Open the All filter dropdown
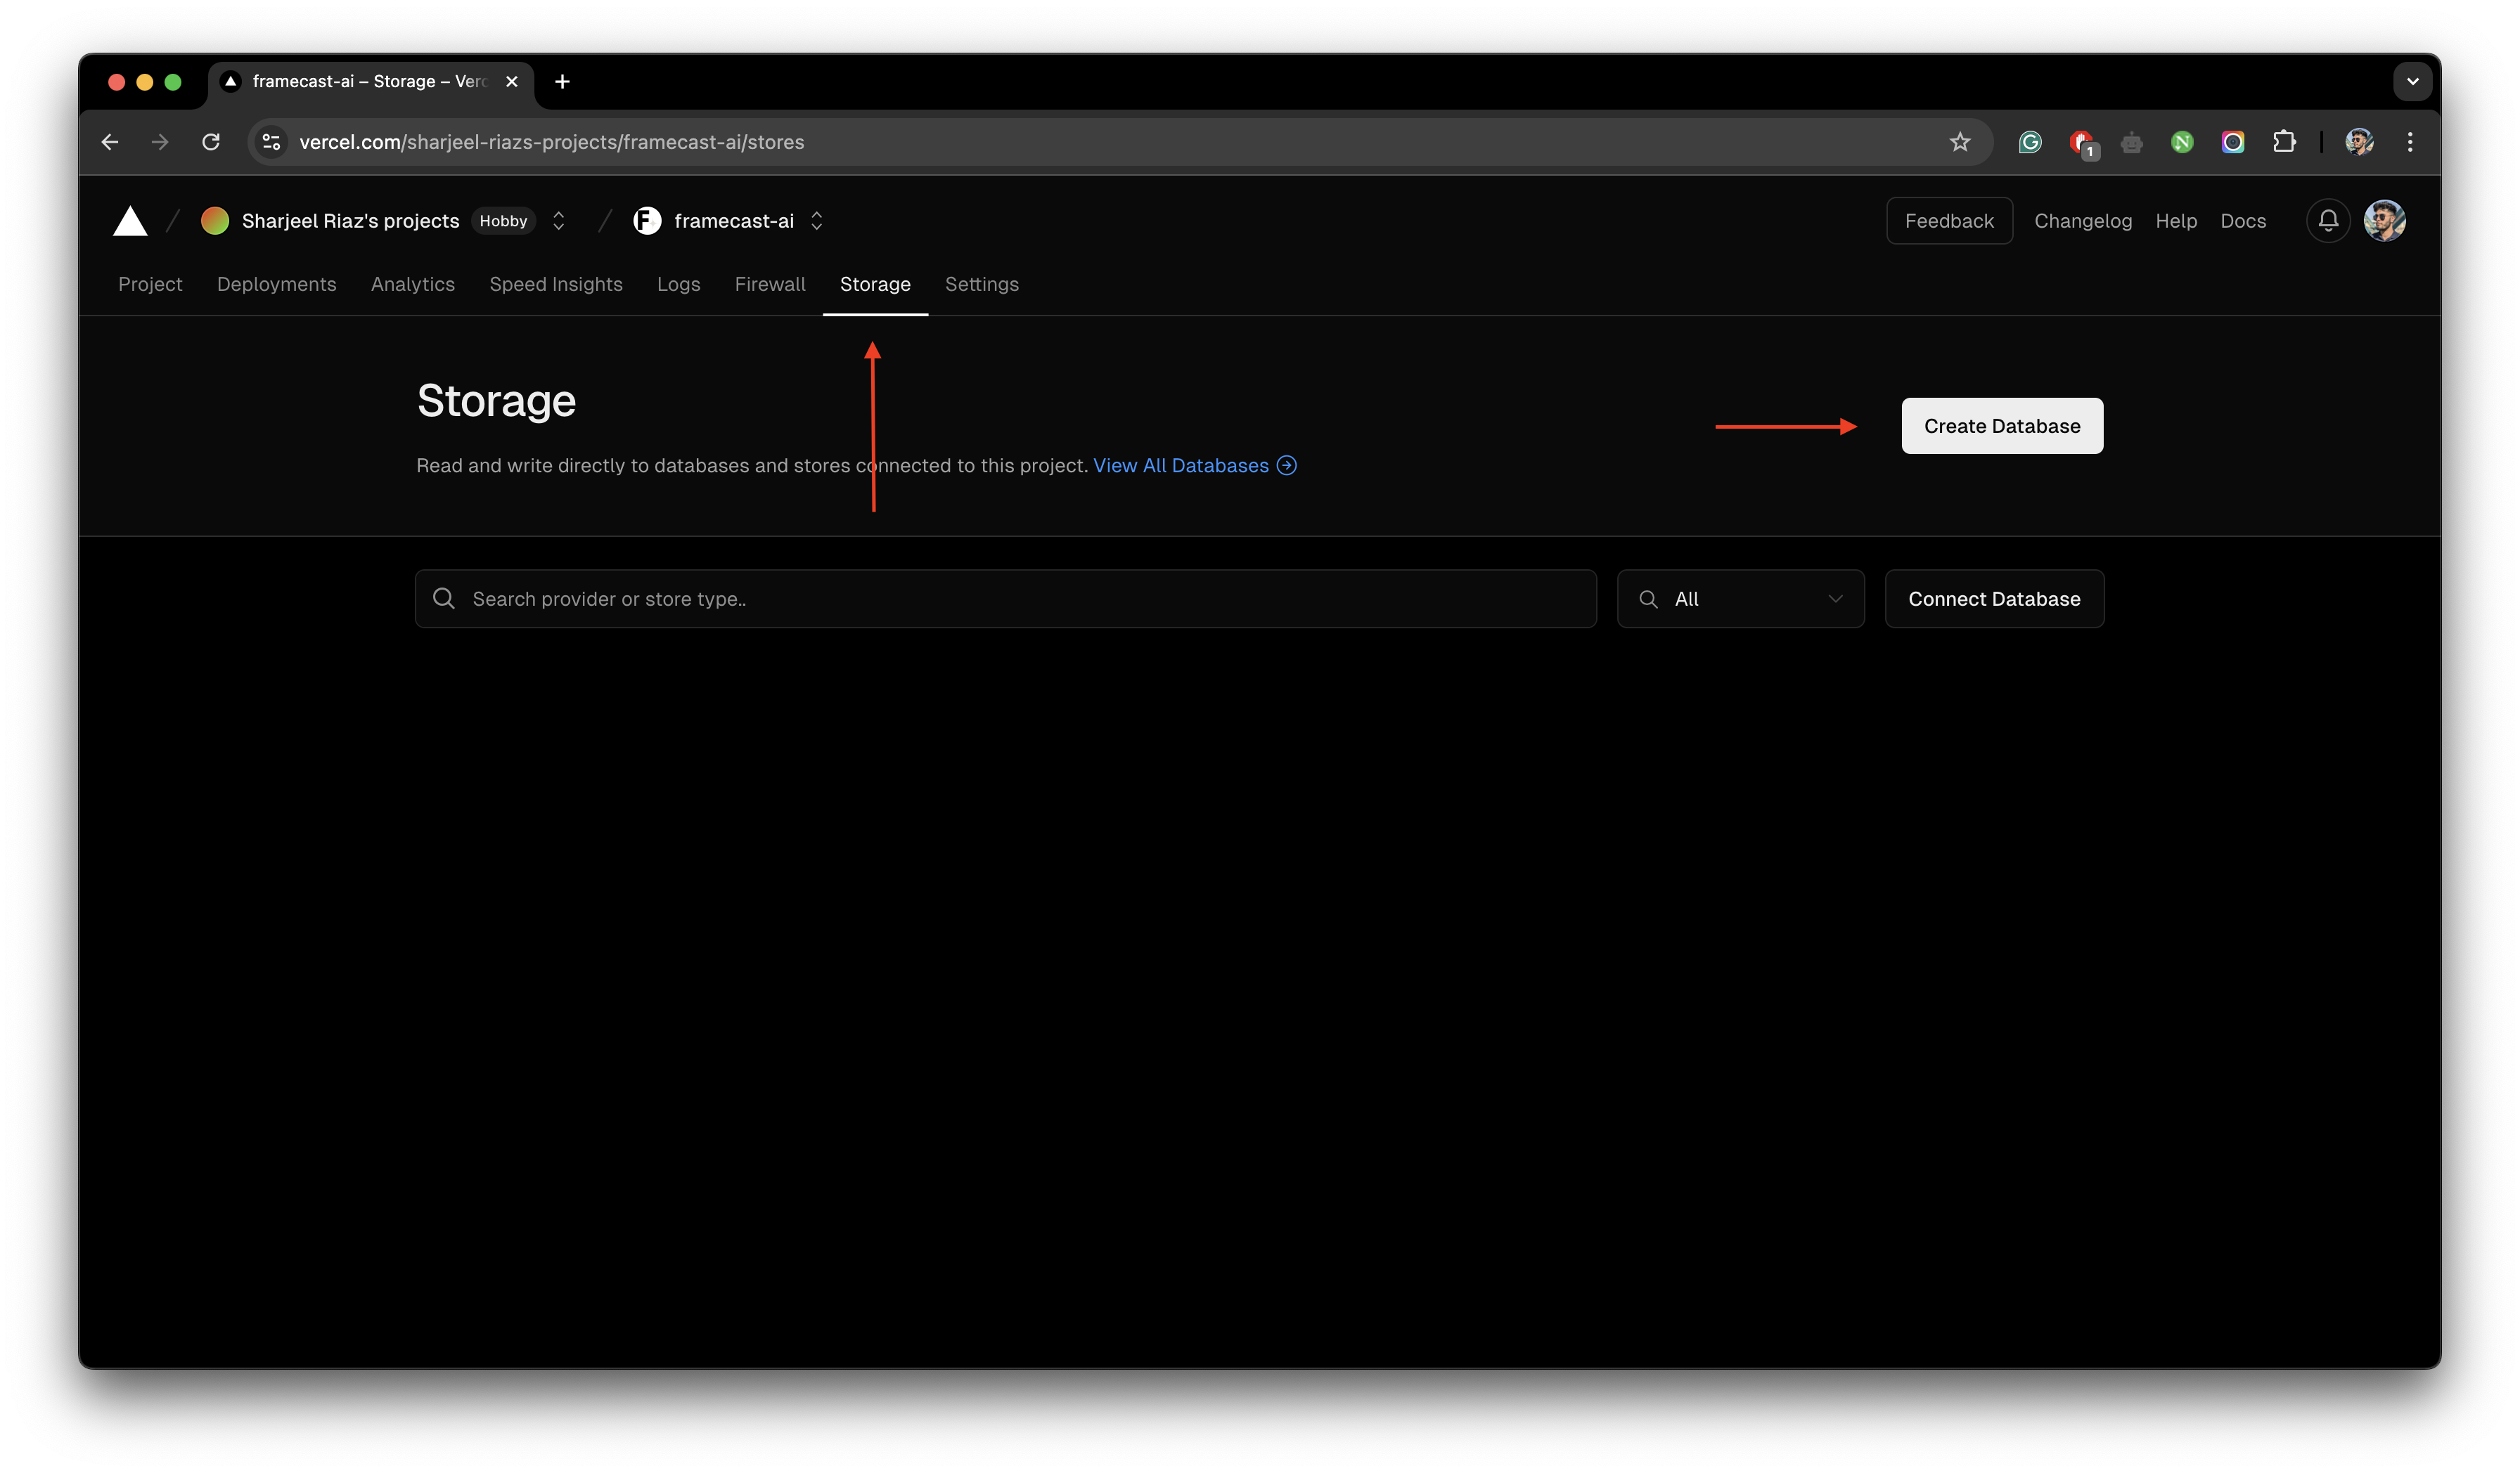 (x=1740, y=599)
